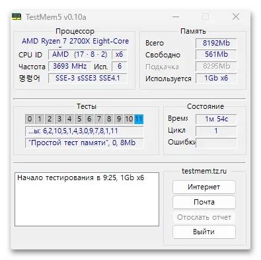
Task: Select test box number 5
Action: [x=79, y=119]
